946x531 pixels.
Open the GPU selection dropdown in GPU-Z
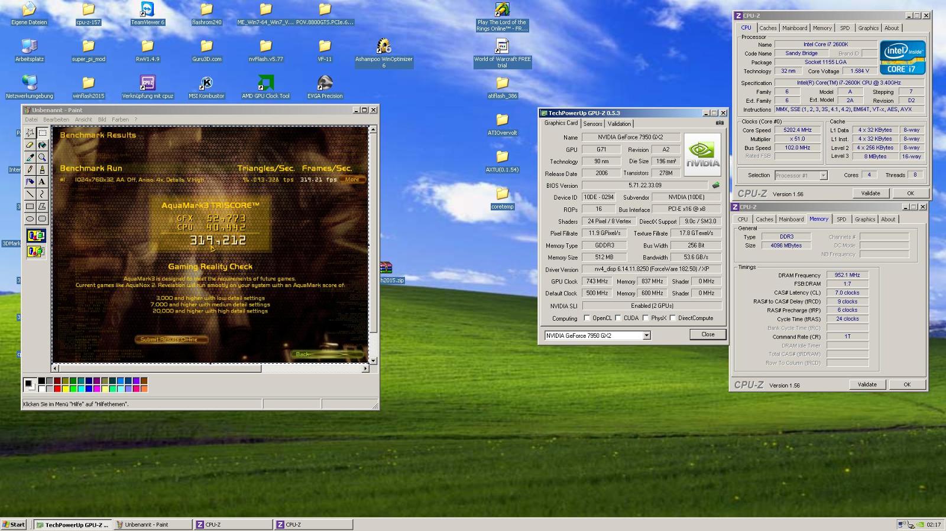click(x=646, y=335)
